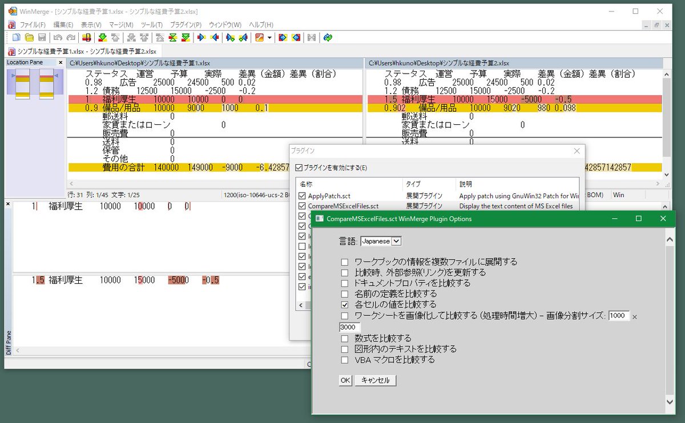Click the grayed Auto Merge icon
Image resolution: width=685 pixels, height=423 pixels.
(311, 38)
